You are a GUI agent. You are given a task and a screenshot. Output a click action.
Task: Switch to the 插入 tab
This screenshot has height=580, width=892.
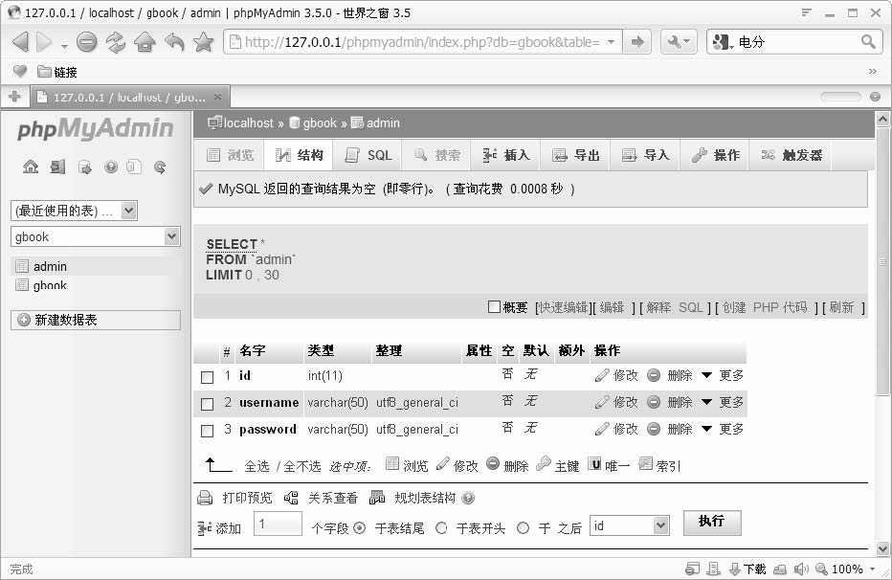pos(505,155)
